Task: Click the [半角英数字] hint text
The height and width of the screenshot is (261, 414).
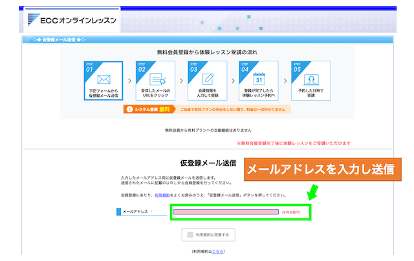Action: (x=291, y=213)
